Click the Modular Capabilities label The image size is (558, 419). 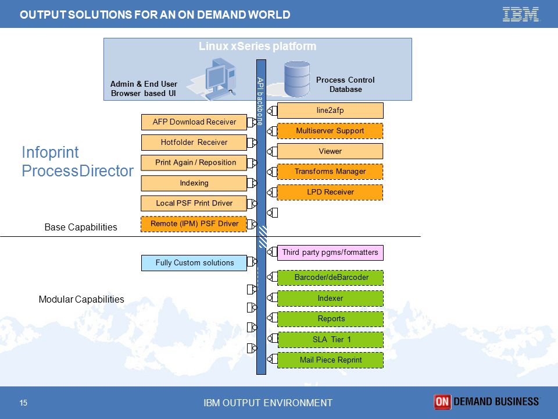pyautogui.click(x=81, y=299)
